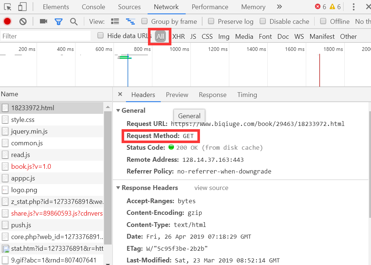
Task: Toggle the device toolbar icon
Action: (x=22, y=7)
